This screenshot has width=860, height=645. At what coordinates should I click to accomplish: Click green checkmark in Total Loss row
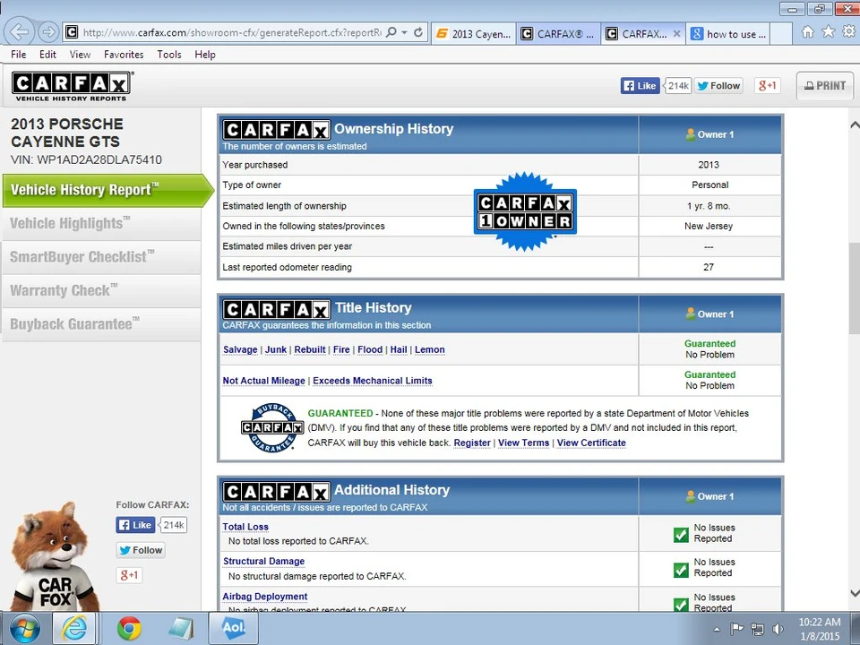point(681,535)
